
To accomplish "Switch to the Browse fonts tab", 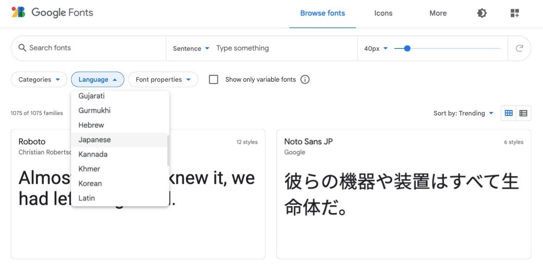I will 322,13.
